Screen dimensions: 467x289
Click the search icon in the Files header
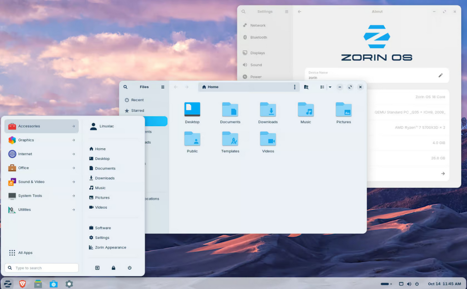coord(125,87)
